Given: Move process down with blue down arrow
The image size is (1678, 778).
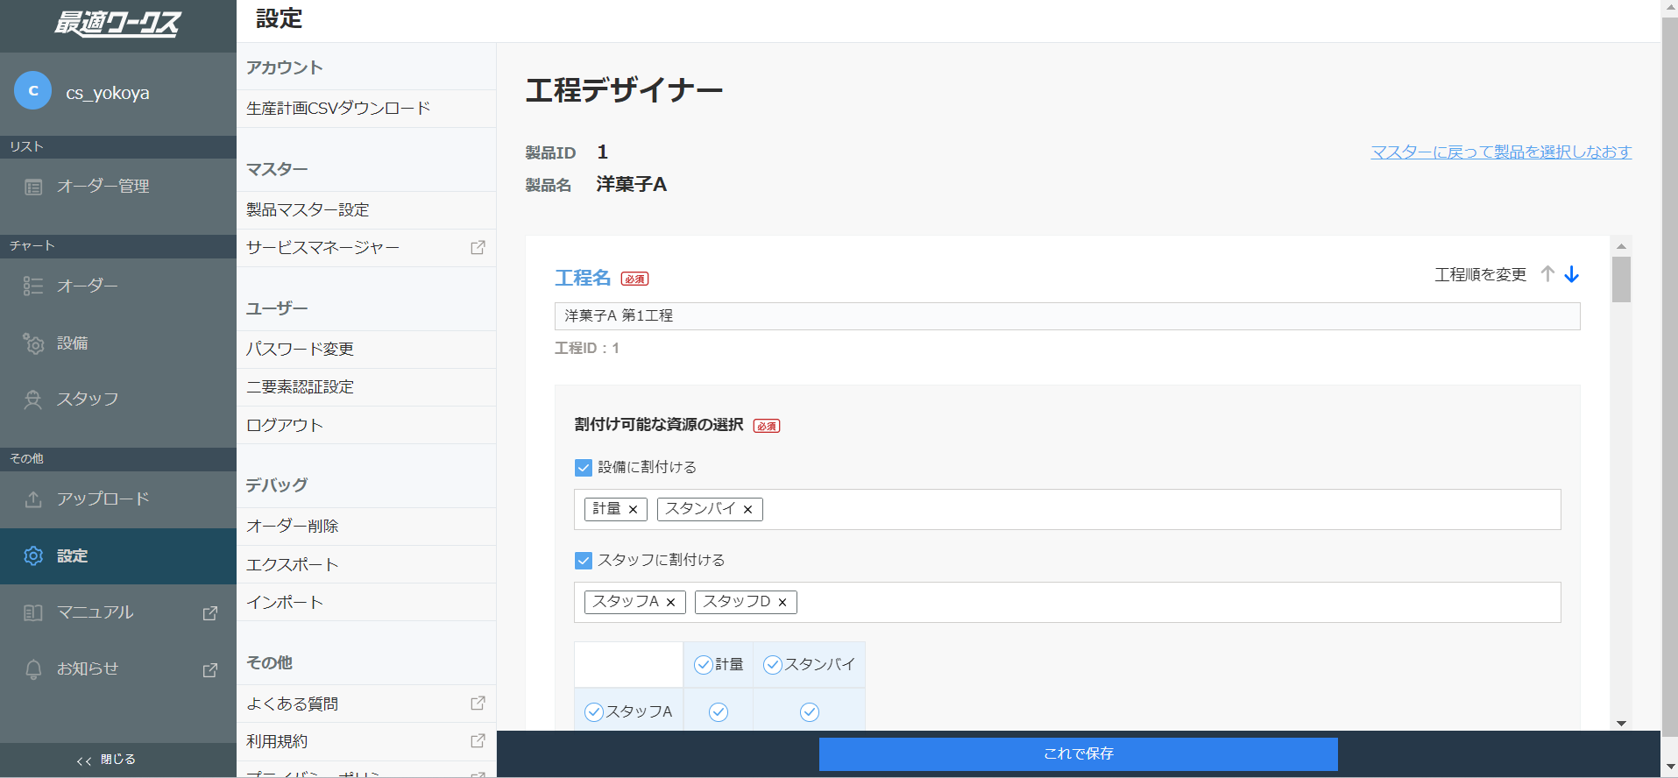Looking at the screenshot, I should tap(1572, 274).
